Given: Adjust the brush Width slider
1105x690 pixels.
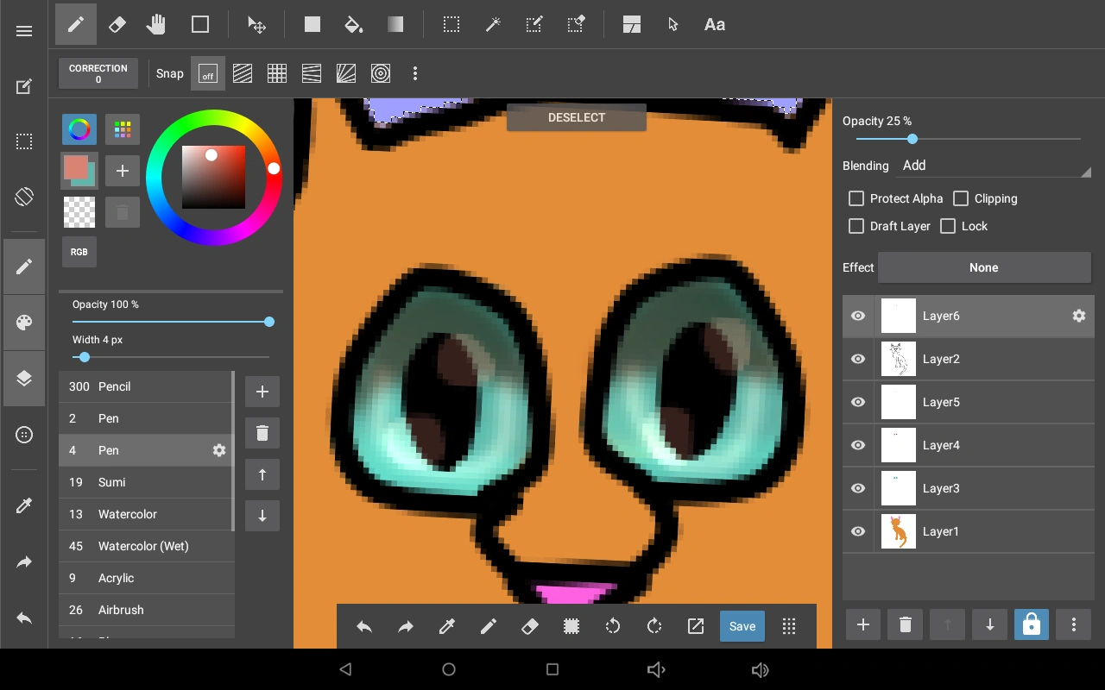Looking at the screenshot, I should (171, 357).
